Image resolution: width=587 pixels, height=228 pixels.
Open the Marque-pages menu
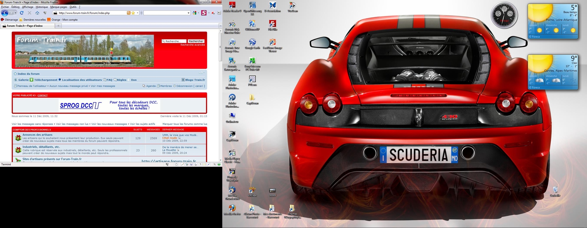[x=59, y=7]
